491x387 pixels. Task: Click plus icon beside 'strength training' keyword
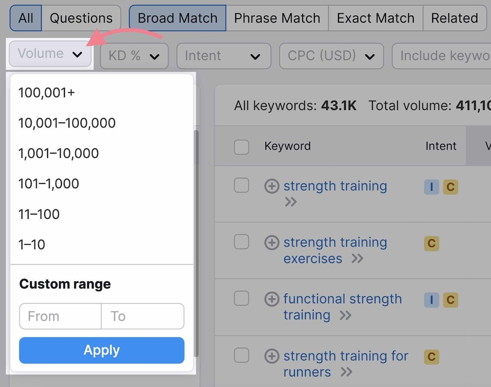(x=272, y=186)
